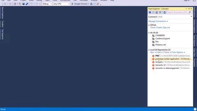
Task: Click the GitHub Create link
Action: coord(159,27)
